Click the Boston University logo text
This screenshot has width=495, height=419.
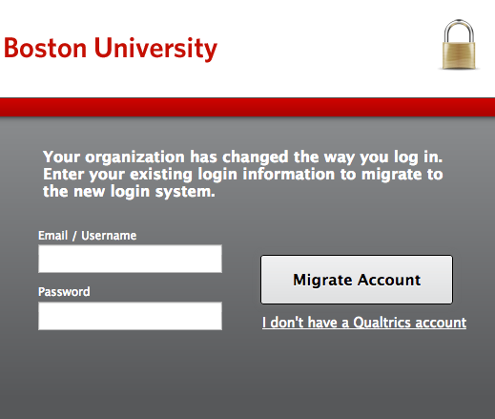(111, 48)
